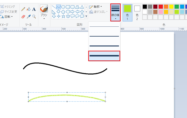The width and height of the screenshot is (187, 118).
Task: Choose the Pentagon shape
Action: pyautogui.click(x=63, y=11)
